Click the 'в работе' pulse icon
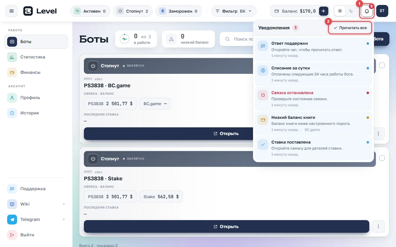Viewport: 396px width, 247px height. 125,39
